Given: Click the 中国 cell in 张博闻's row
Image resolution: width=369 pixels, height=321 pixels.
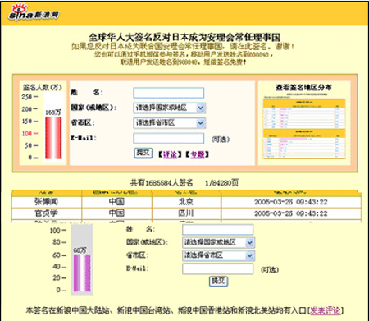Looking at the screenshot, I should tap(116, 202).
